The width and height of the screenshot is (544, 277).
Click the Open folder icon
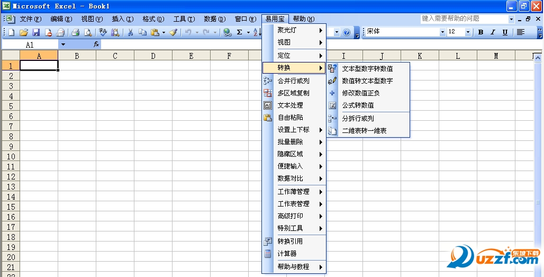pos(24,32)
